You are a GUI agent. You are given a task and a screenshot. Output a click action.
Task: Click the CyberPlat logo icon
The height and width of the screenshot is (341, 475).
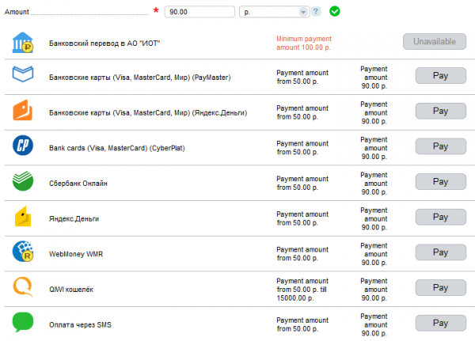tap(22, 146)
